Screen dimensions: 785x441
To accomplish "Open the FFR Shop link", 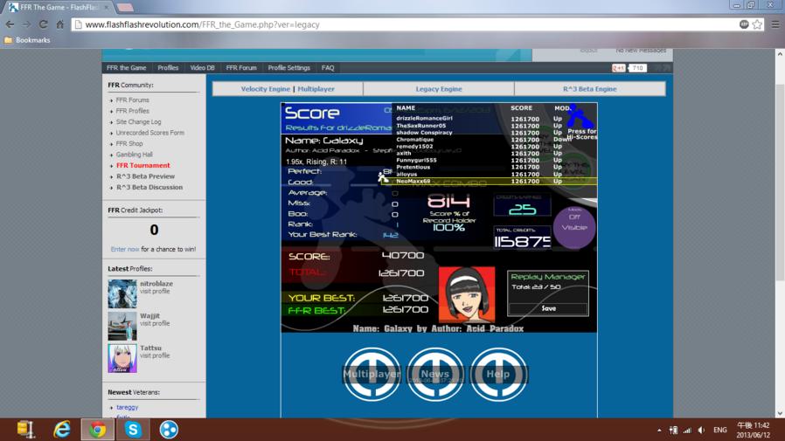I will click(129, 144).
